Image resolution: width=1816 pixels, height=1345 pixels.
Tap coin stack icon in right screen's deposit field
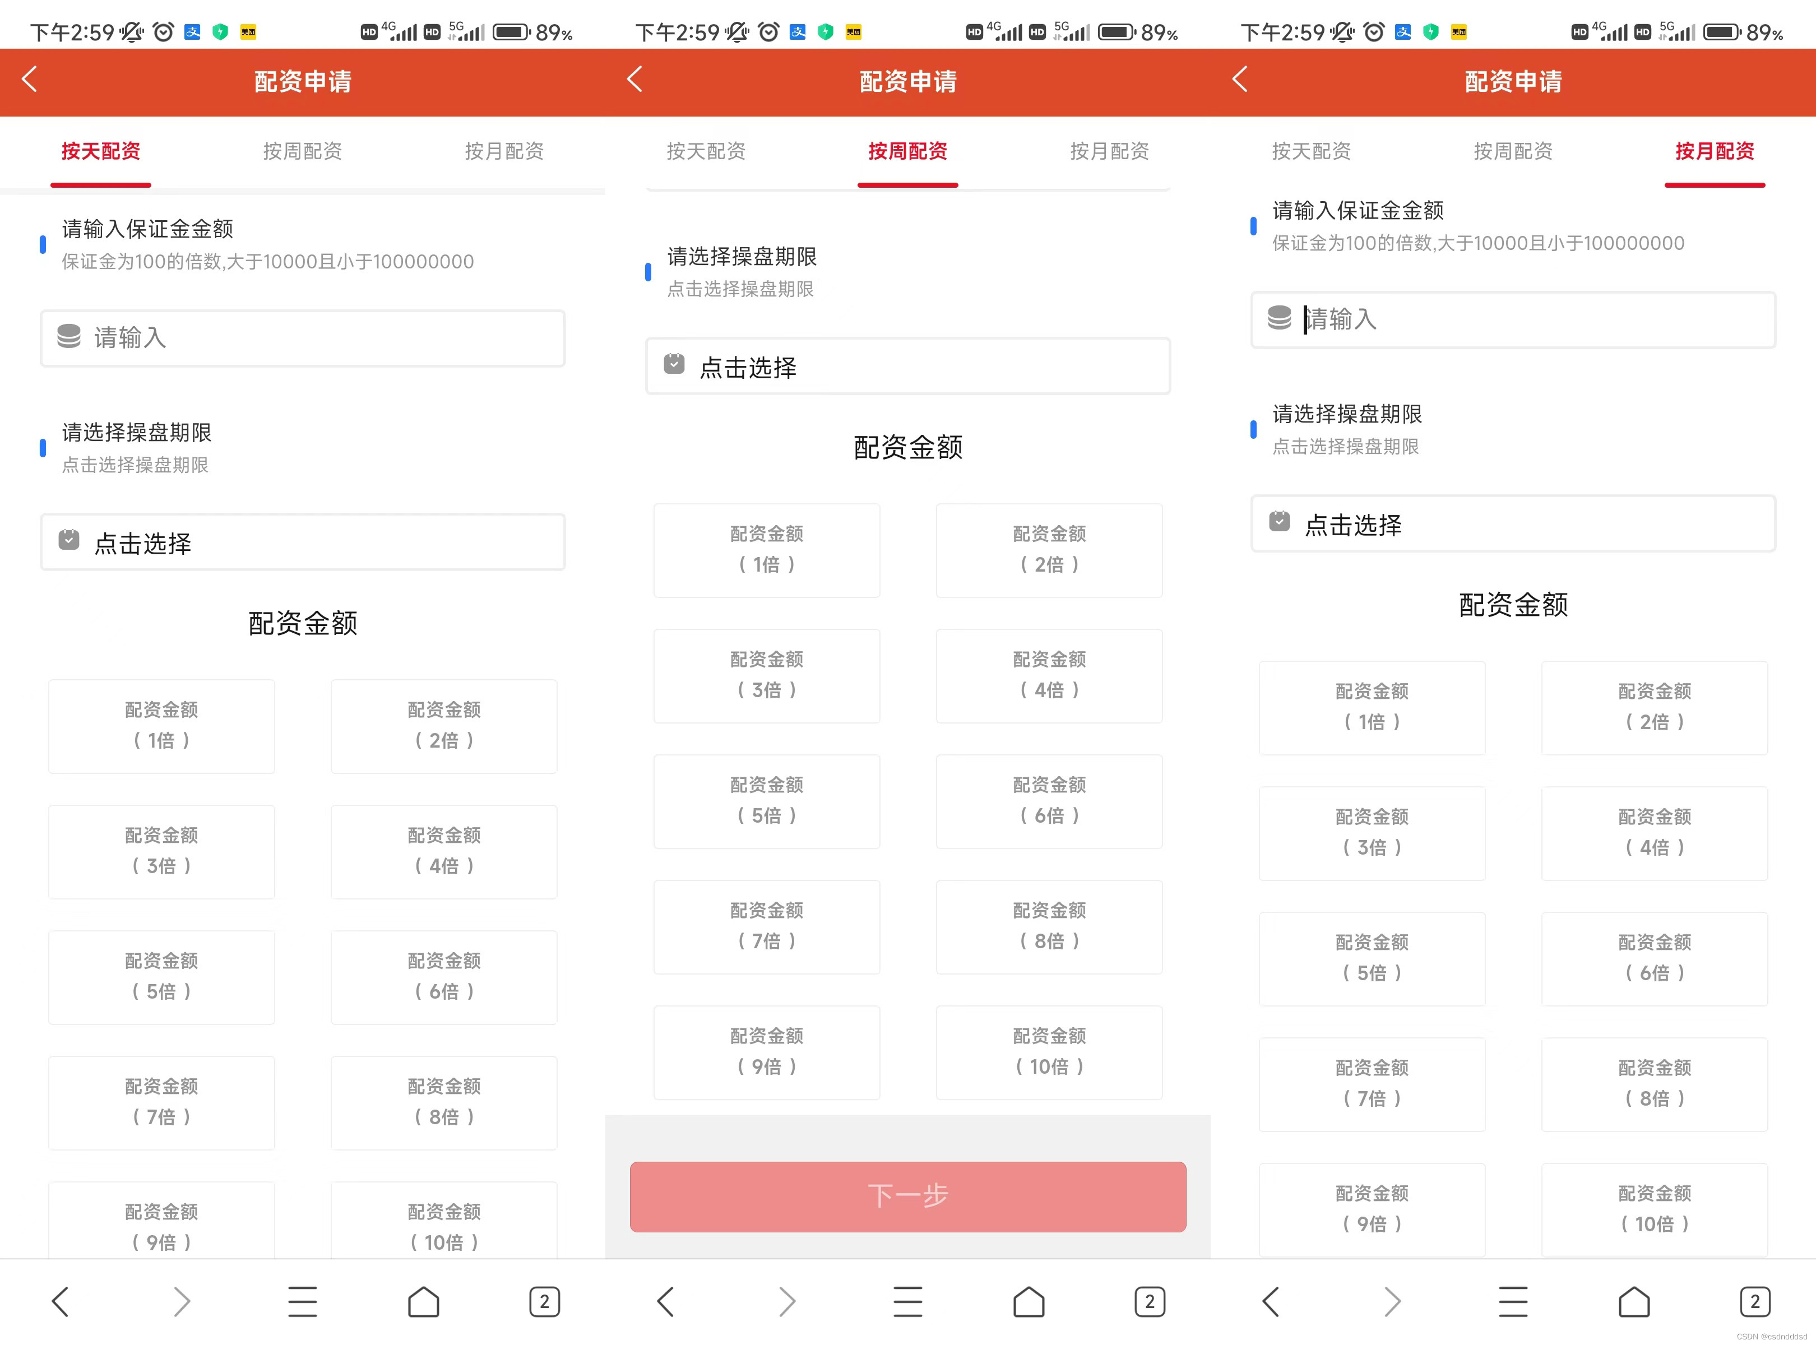(1280, 318)
